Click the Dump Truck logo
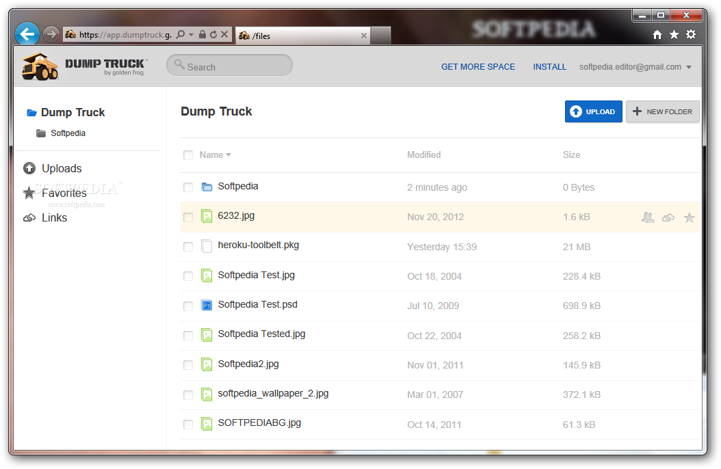The image size is (721, 469). point(85,66)
